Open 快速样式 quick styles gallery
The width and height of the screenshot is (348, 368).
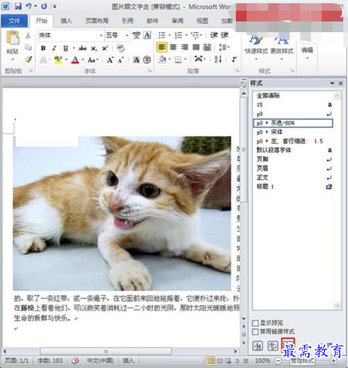(x=256, y=47)
